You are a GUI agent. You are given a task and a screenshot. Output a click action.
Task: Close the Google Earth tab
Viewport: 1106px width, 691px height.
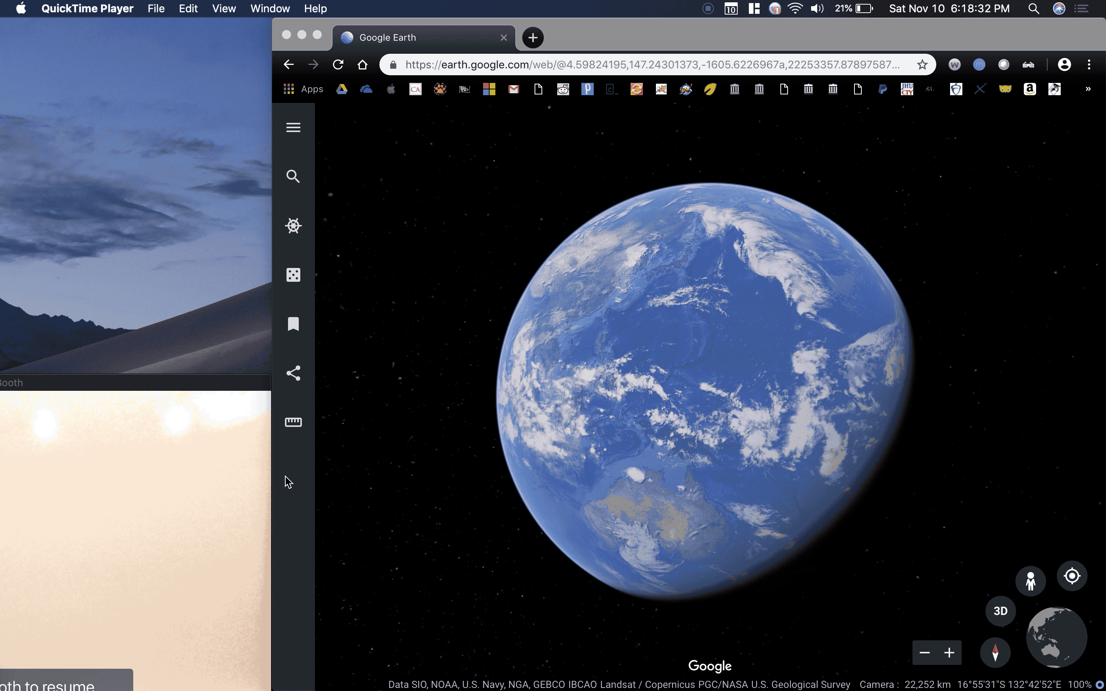(x=503, y=38)
